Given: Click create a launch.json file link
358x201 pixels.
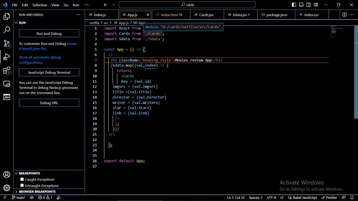Looking at the screenshot, I should 48,46.
